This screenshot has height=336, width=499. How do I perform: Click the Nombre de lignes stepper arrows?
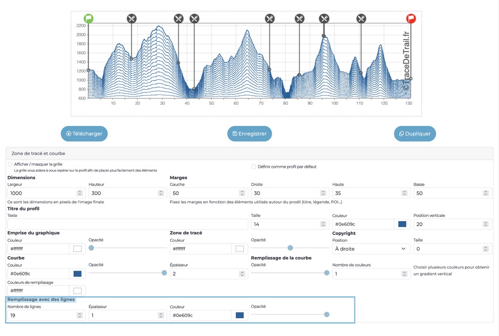coord(79,316)
